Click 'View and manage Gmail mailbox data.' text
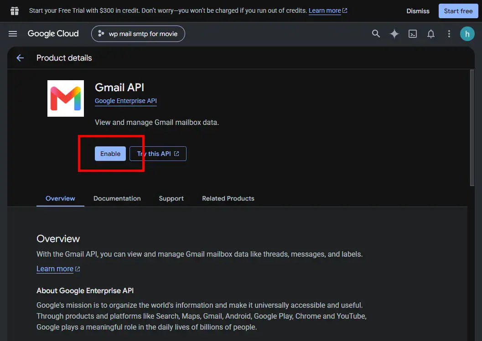The width and height of the screenshot is (482, 341). [157, 122]
